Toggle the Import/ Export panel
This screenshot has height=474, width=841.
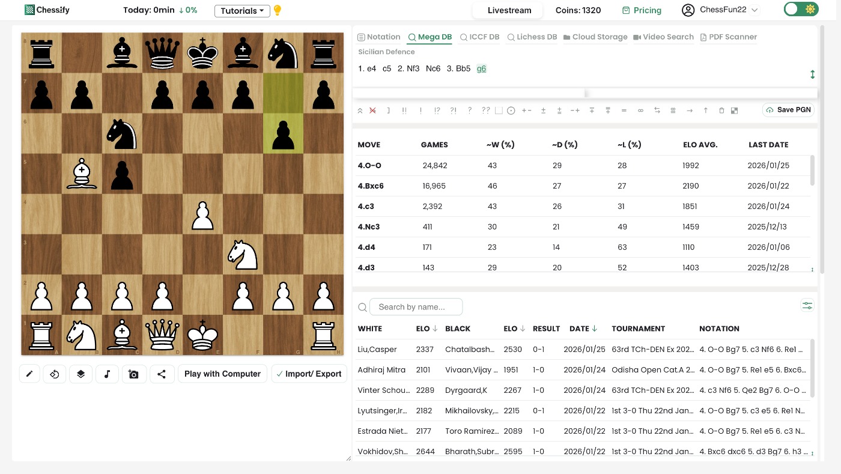click(x=309, y=374)
